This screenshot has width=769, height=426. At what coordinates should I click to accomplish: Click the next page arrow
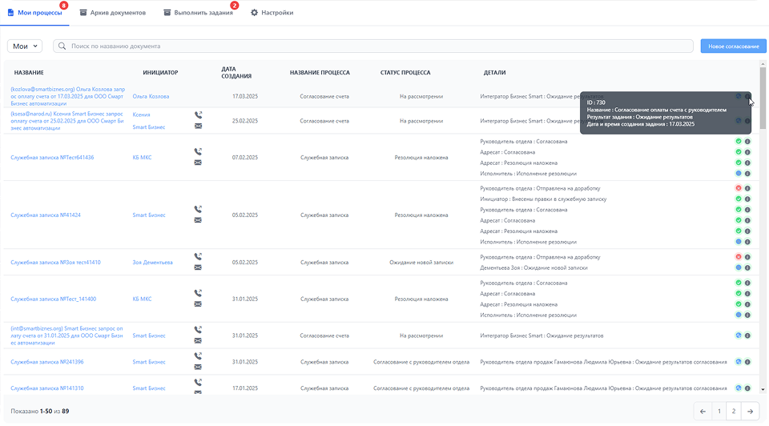point(750,412)
